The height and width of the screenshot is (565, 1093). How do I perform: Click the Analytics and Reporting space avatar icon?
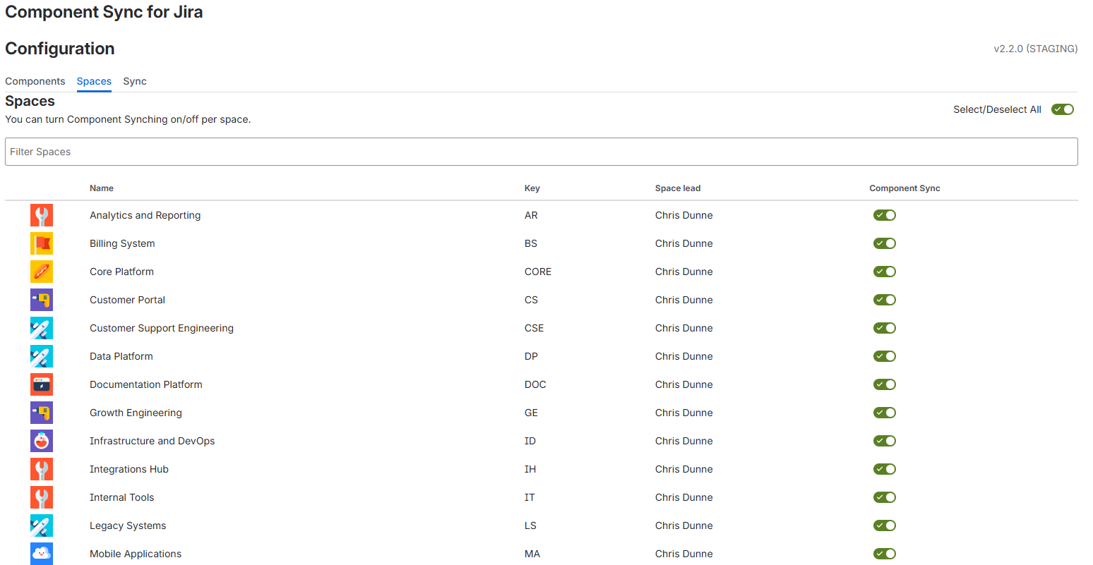(41, 215)
